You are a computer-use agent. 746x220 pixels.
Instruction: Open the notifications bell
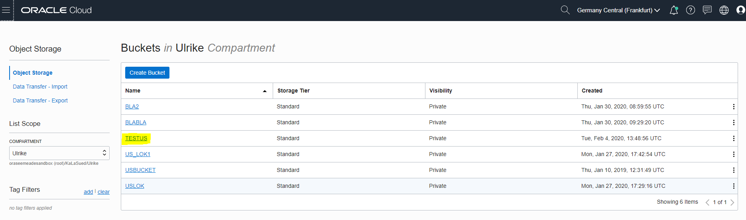tap(674, 10)
